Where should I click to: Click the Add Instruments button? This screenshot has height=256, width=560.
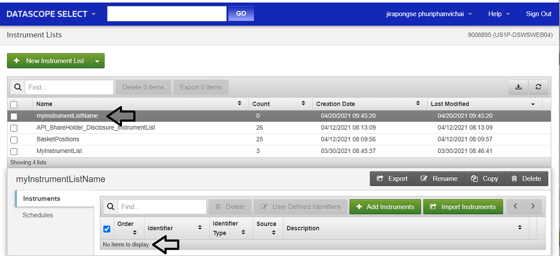tap(385, 207)
